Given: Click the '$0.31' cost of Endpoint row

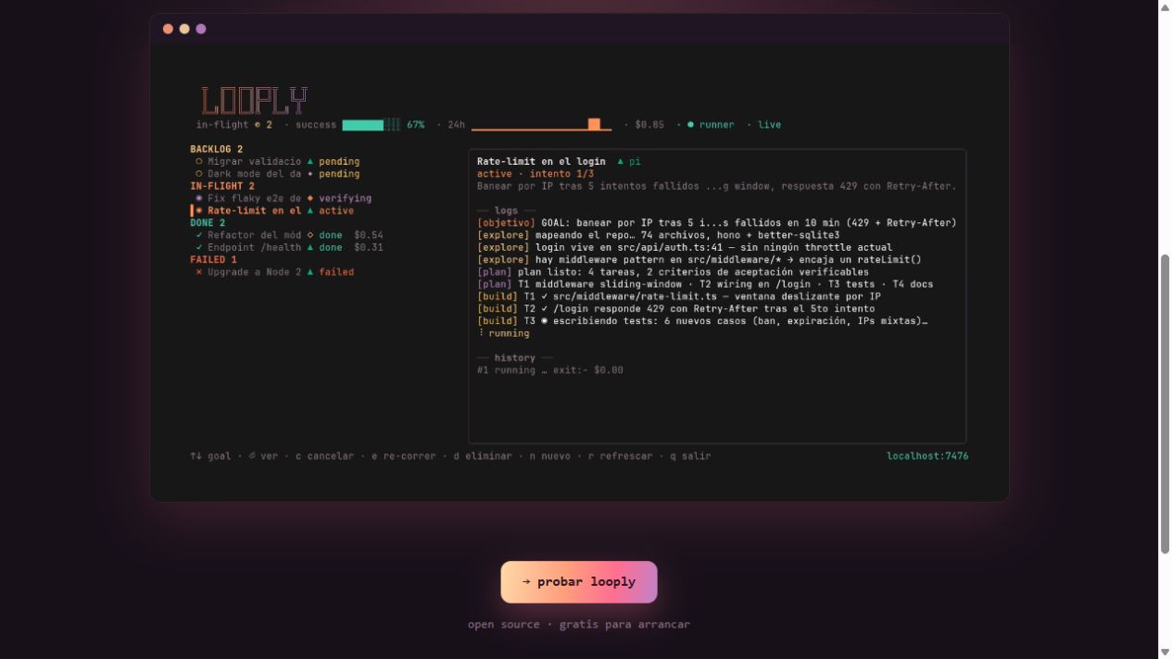Looking at the screenshot, I should (x=369, y=247).
